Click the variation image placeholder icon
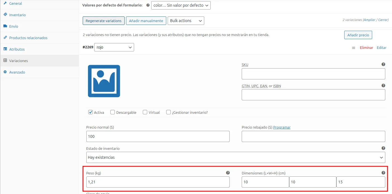Viewport: 392px width, 194px height. coord(104,81)
